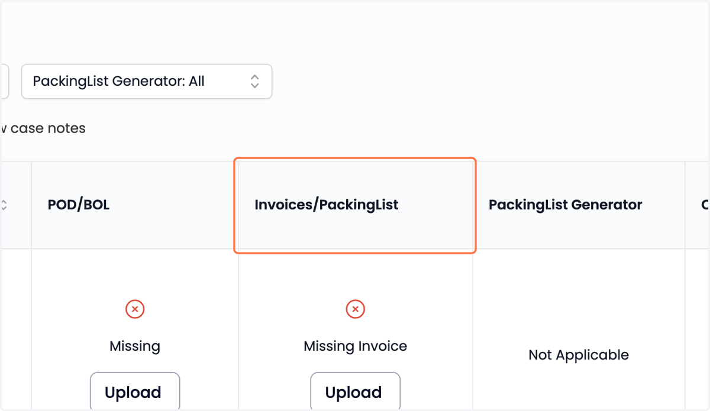Click the 'Missing' status text under POD/BOL
The image size is (710, 411).
coord(135,346)
